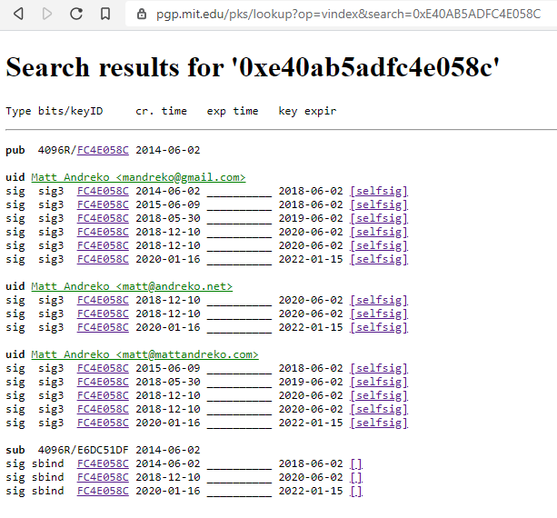Click the address bar URL field
The image size is (557, 518).
345,14
